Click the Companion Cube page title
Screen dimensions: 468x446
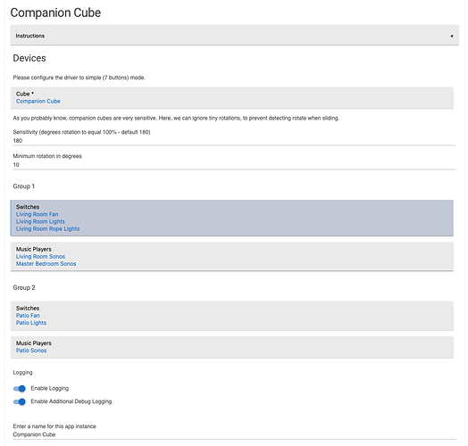point(55,12)
